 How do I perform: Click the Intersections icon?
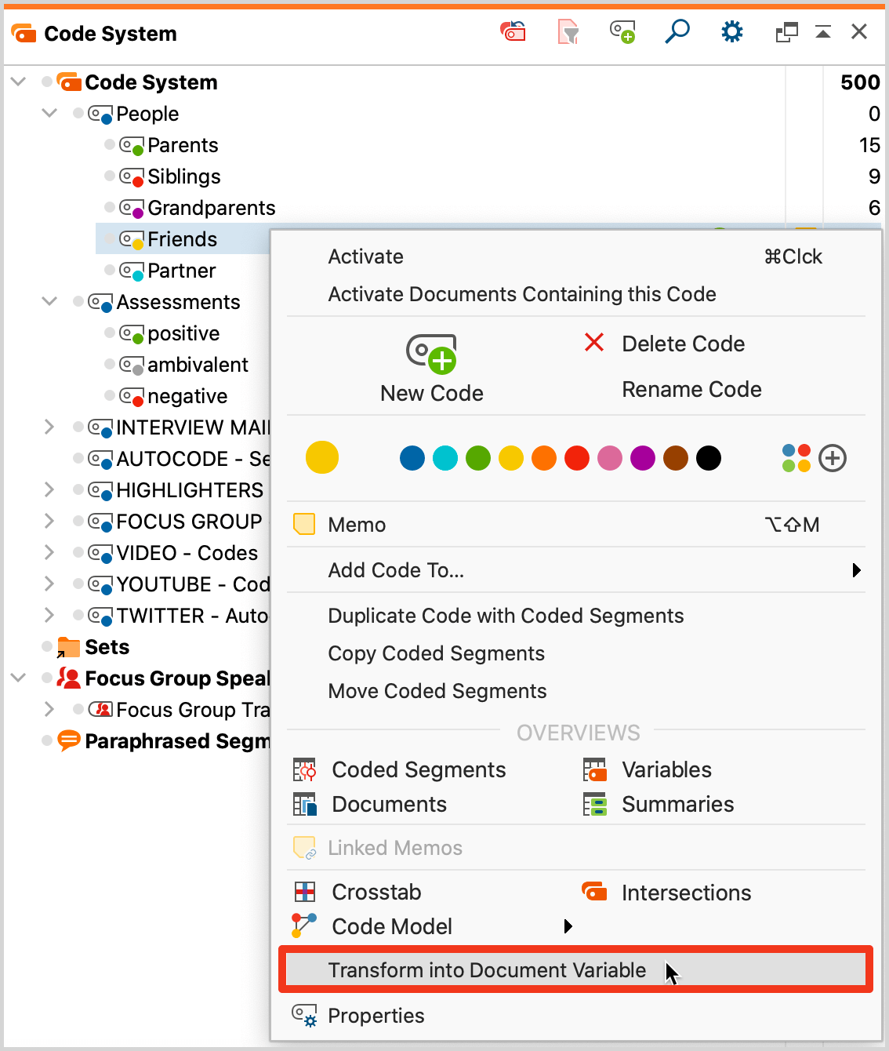pos(594,892)
